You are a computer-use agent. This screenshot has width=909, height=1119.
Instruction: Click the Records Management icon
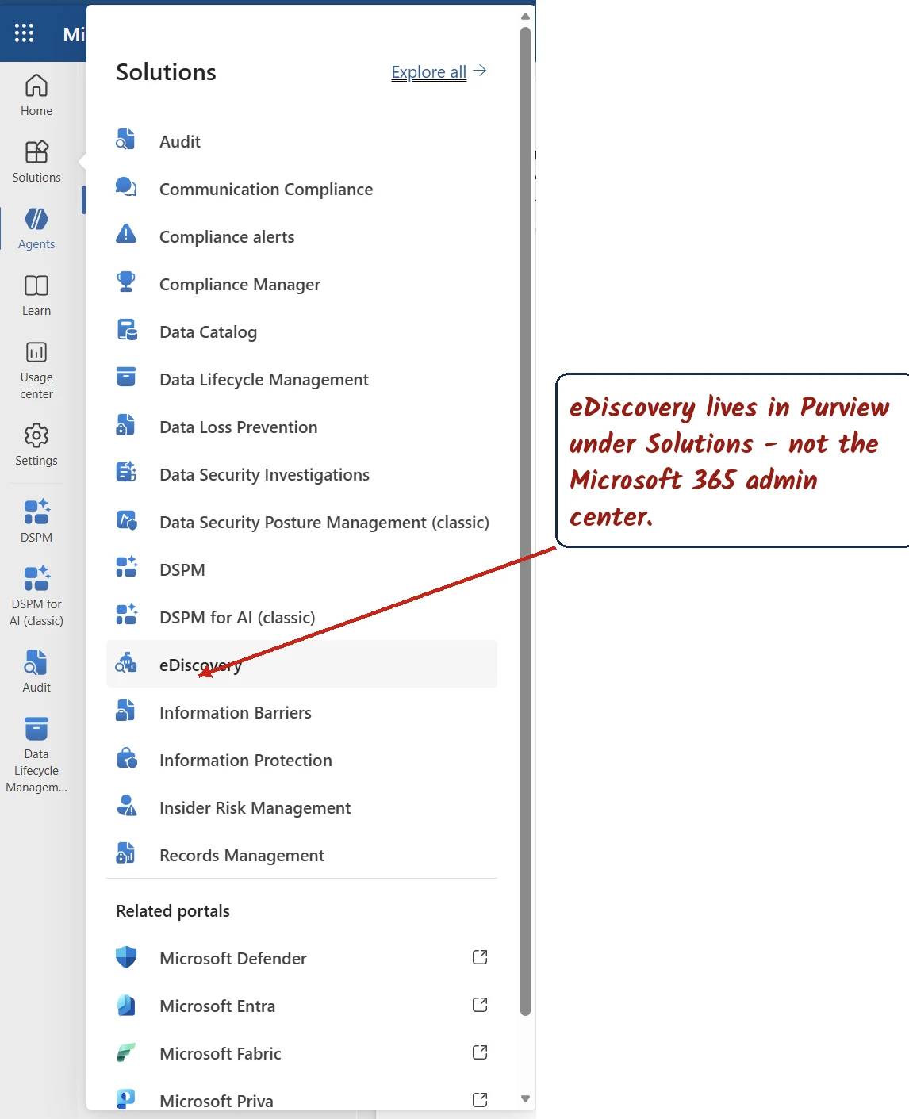tap(126, 854)
